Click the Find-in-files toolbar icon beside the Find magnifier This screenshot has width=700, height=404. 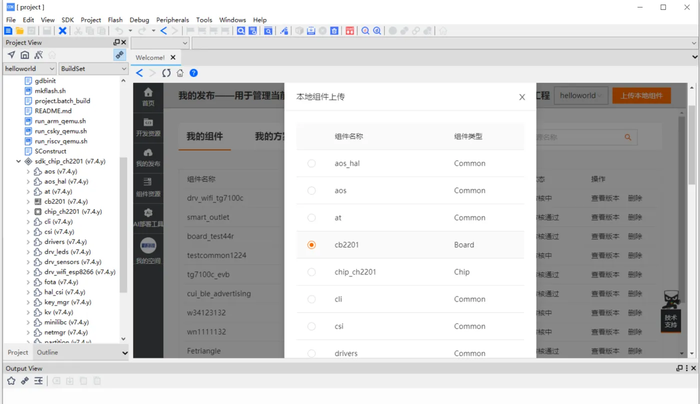[253, 31]
